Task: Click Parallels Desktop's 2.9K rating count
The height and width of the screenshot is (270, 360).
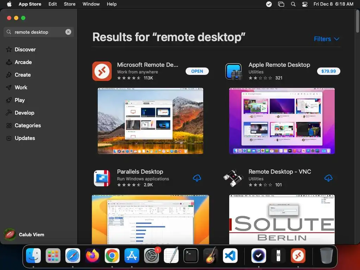Action: pos(148,185)
